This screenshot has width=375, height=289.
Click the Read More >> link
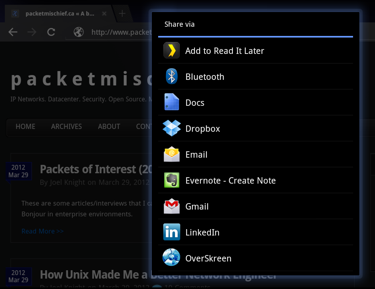pos(43,231)
